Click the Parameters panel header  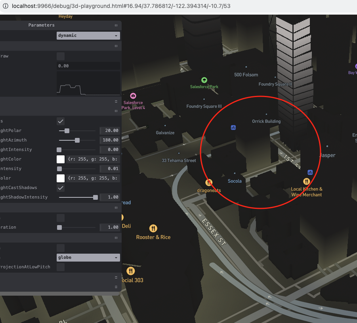[42, 25]
